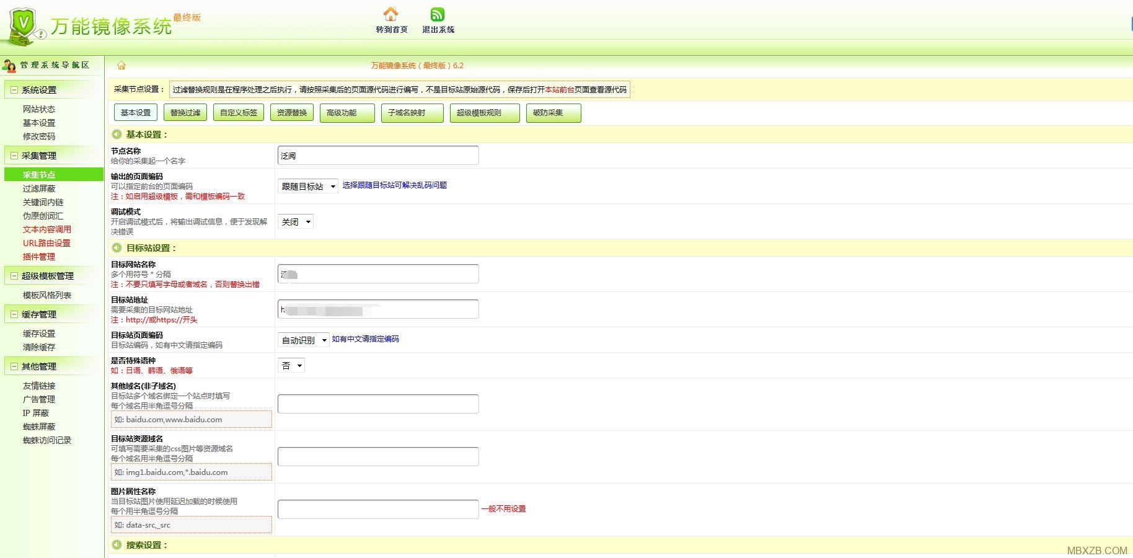1133x558 pixels.
Task: Collapse the 采集管理 sidebar section
Action: coord(14,156)
